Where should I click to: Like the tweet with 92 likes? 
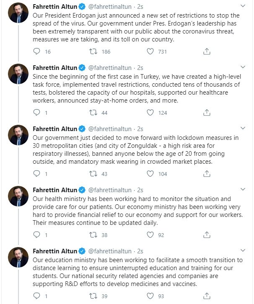click(x=150, y=234)
